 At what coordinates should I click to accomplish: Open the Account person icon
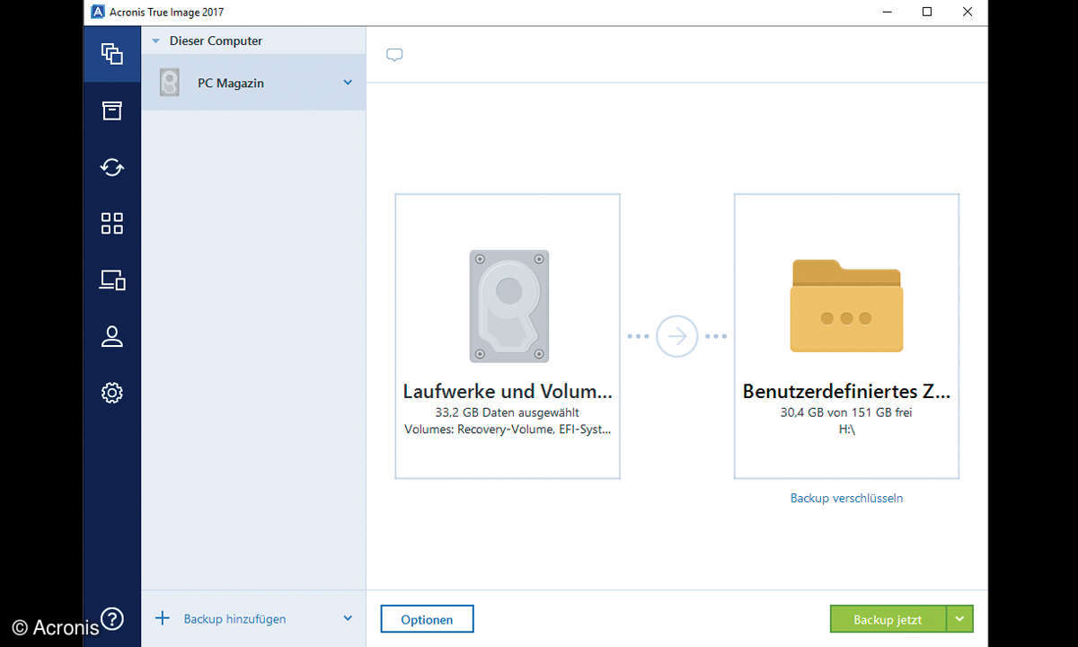(x=112, y=337)
